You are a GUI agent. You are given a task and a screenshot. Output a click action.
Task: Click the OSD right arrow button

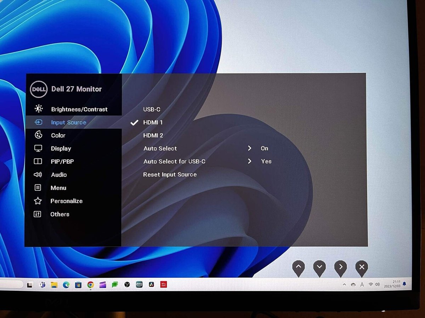(340, 268)
